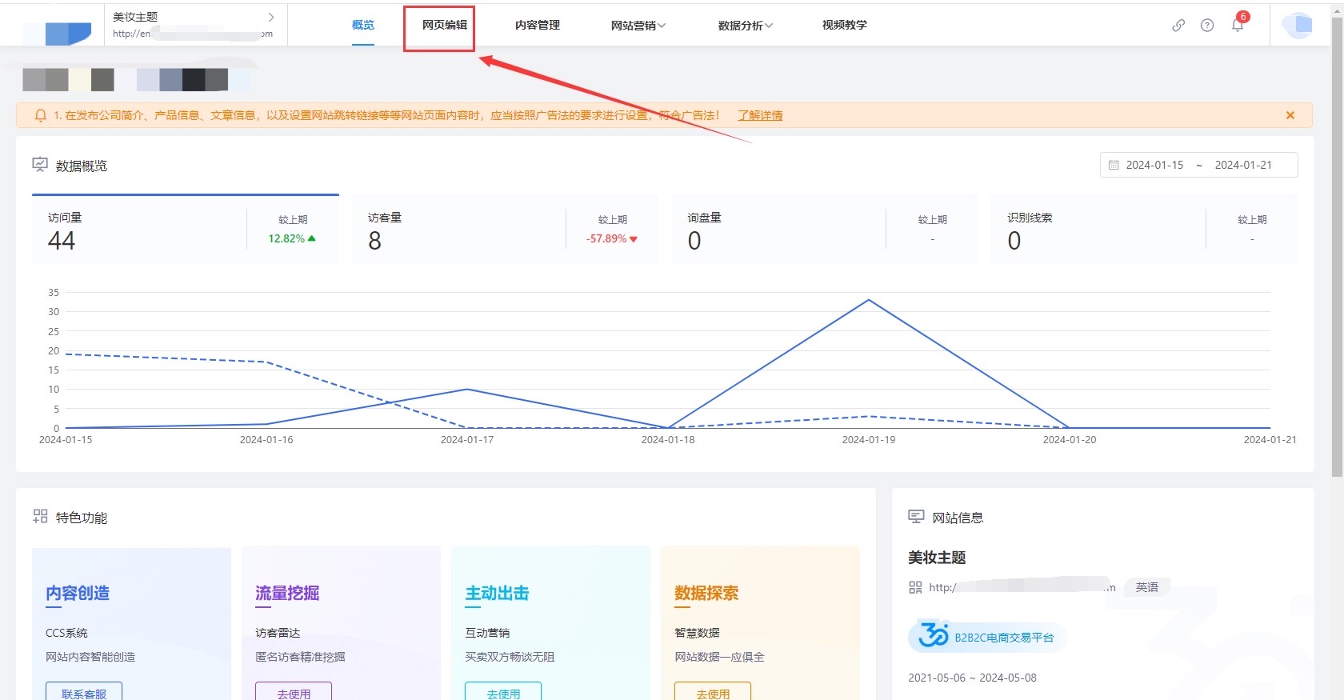1344x700 pixels.
Task: Click the start date 2024-01-15 field
Action: click(x=1154, y=165)
